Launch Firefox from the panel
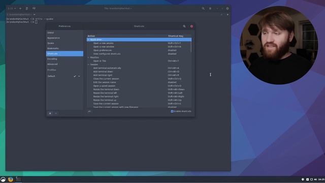 [11, 179]
